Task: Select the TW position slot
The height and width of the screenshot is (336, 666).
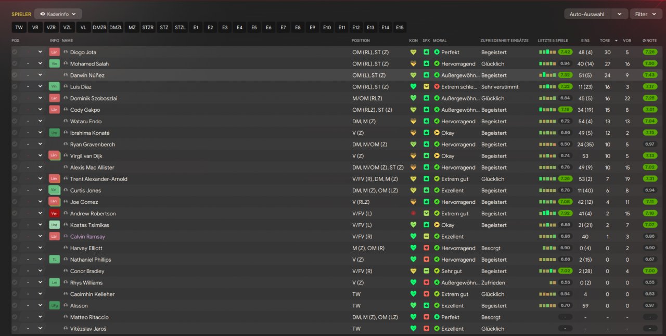Action: pyautogui.click(x=19, y=28)
